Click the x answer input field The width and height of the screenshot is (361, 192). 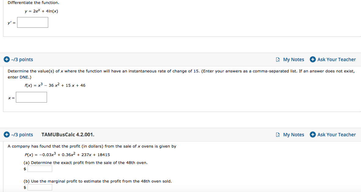[31, 97]
